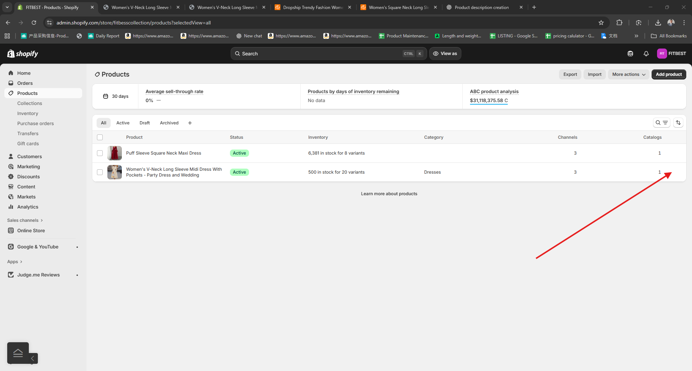
Task: Toggle the select all products checkbox
Action: click(100, 137)
